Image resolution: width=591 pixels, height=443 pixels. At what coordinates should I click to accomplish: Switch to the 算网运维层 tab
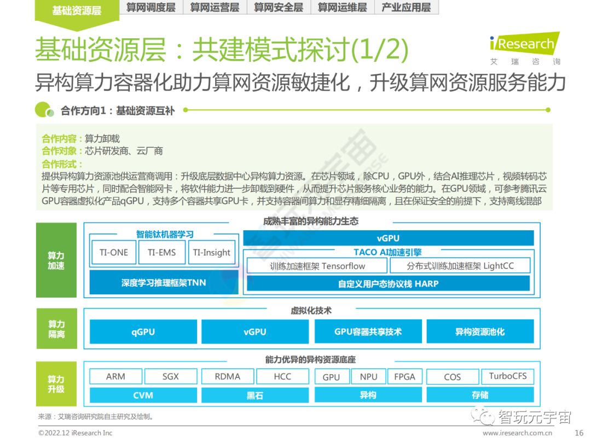point(343,7)
